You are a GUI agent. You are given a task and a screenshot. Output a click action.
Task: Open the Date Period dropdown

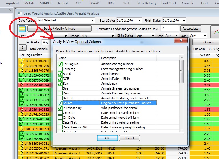click(x=92, y=21)
